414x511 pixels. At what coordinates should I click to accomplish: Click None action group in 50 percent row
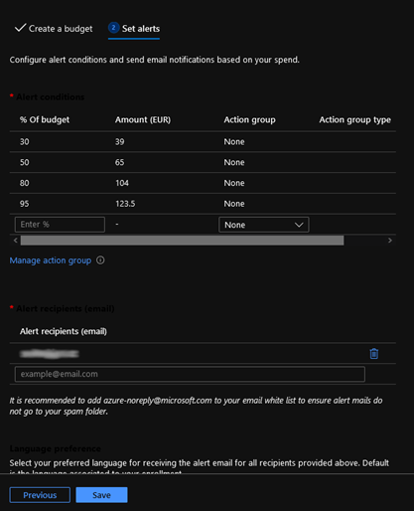(234, 162)
